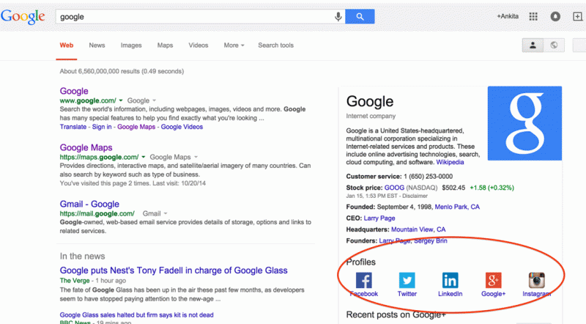
Task: Click the Sign in sitelink
Action: pyautogui.click(x=102, y=127)
